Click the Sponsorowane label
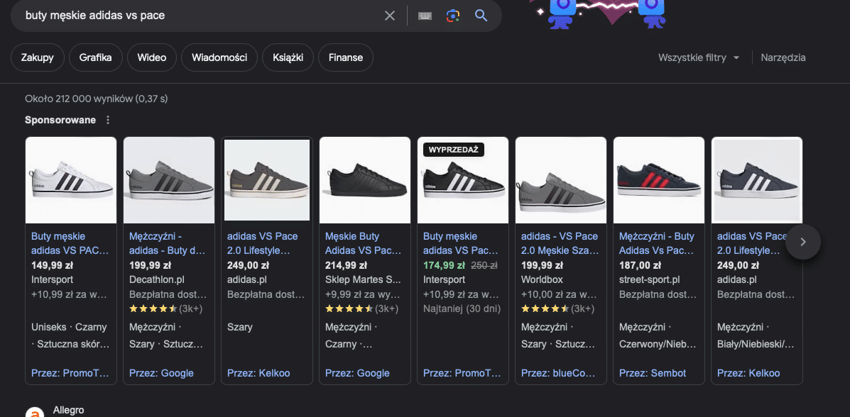Image resolution: width=850 pixels, height=417 pixels. [x=60, y=120]
